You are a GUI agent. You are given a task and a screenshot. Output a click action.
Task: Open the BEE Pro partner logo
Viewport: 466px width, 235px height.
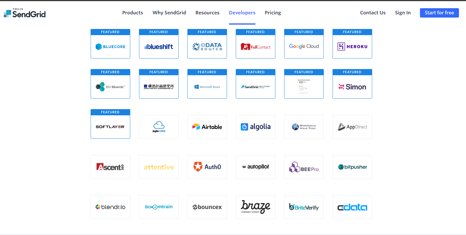click(304, 167)
